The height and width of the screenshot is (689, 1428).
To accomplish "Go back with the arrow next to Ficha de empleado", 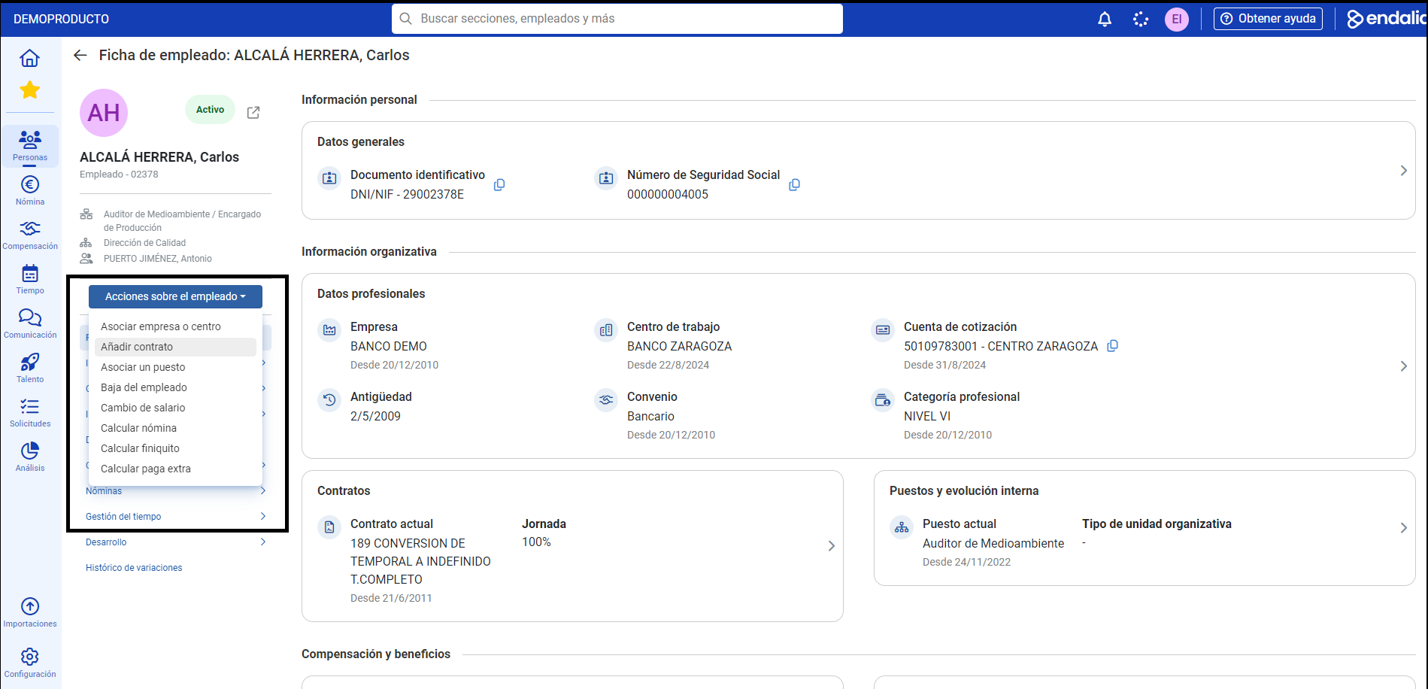I will pyautogui.click(x=80, y=55).
